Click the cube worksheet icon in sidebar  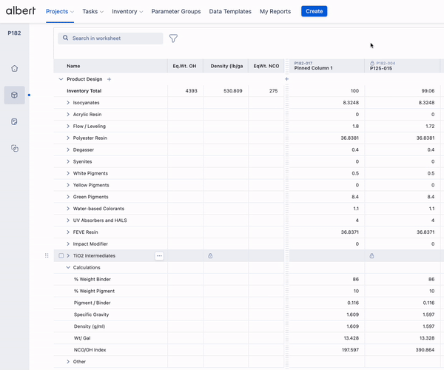15,95
